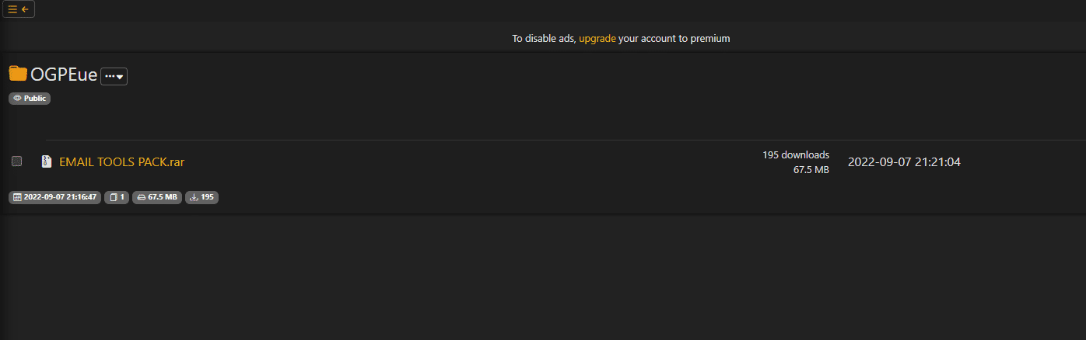Click the 67.5 MB text in folder summary badge

[x=163, y=197]
